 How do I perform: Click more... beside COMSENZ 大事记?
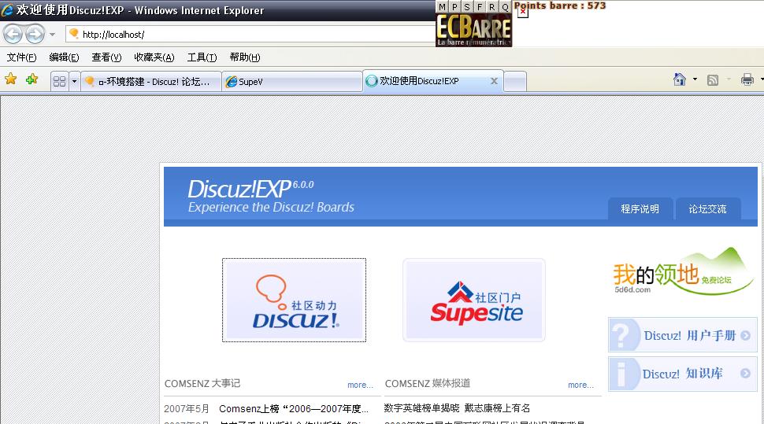point(360,385)
